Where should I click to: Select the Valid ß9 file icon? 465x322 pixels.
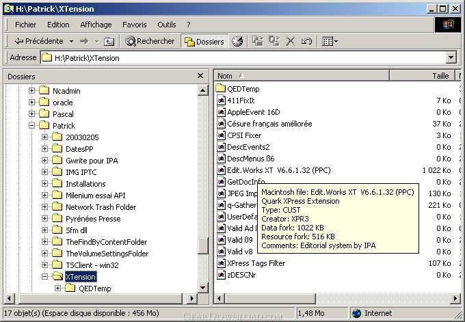coord(221,239)
